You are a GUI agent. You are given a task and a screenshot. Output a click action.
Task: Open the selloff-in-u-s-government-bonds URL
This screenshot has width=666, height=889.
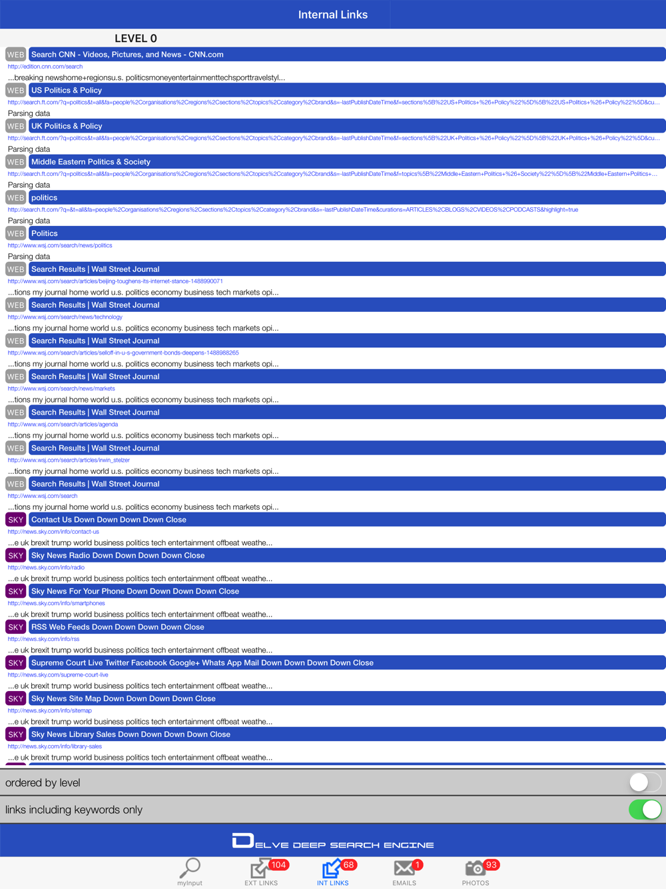point(123,353)
